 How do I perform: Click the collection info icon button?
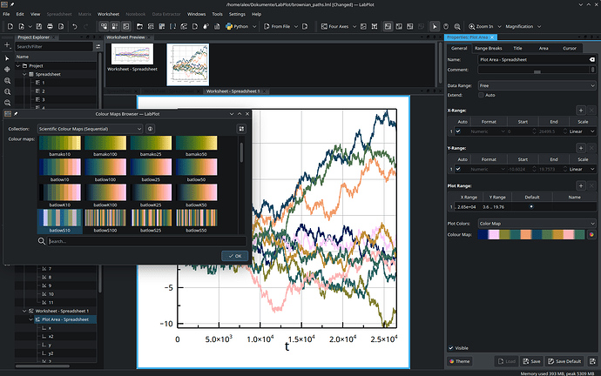[151, 128]
